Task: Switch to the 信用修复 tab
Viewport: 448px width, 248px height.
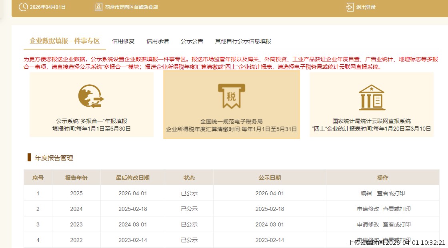Action: 123,41
